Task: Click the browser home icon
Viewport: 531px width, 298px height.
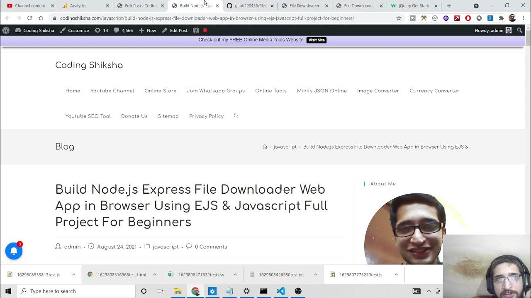Action: point(41,18)
